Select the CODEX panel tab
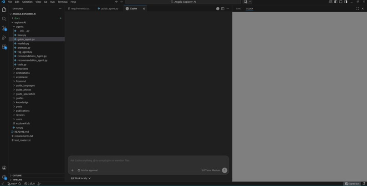 pyautogui.click(x=250, y=9)
